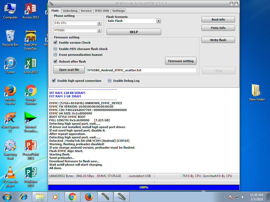
Task: Open the Recycle Bin icon
Action: coord(10,38)
